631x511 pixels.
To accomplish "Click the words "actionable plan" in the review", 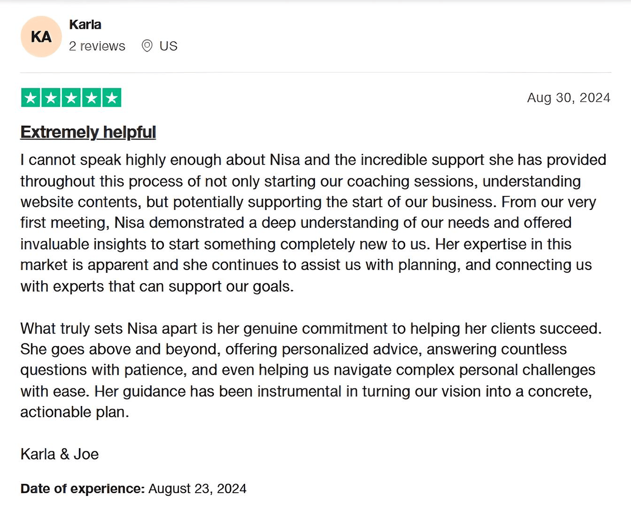I will (x=74, y=412).
